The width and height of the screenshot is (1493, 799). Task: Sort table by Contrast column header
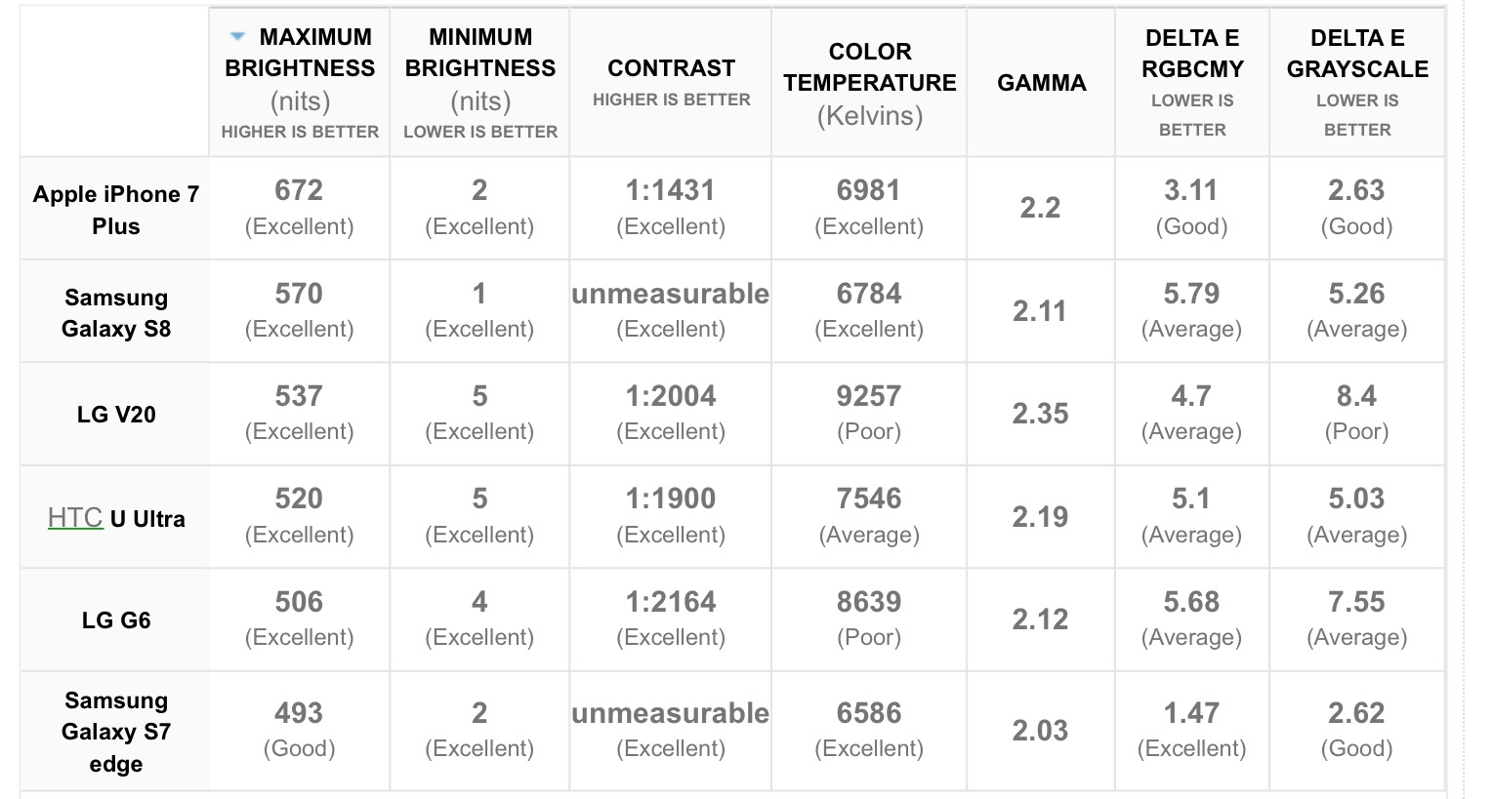tap(671, 83)
